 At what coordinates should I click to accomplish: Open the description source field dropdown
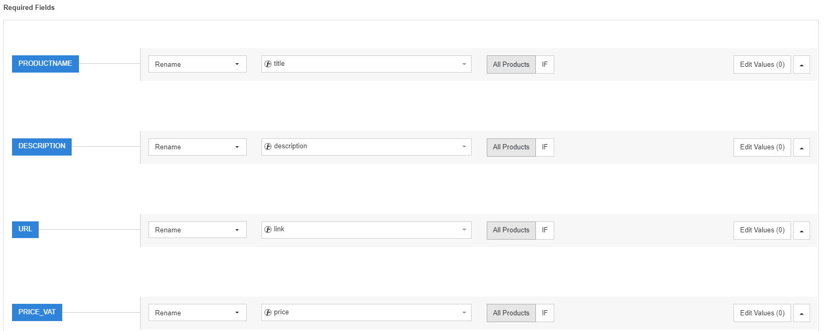coord(366,147)
